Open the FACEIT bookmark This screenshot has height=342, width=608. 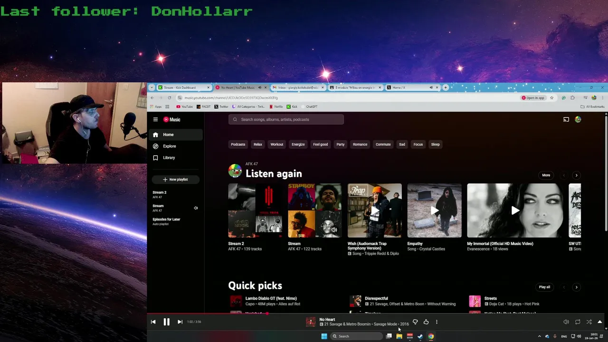coord(204,107)
